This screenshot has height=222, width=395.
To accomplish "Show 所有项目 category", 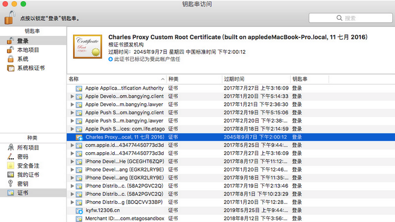I will (x=34, y=147).
